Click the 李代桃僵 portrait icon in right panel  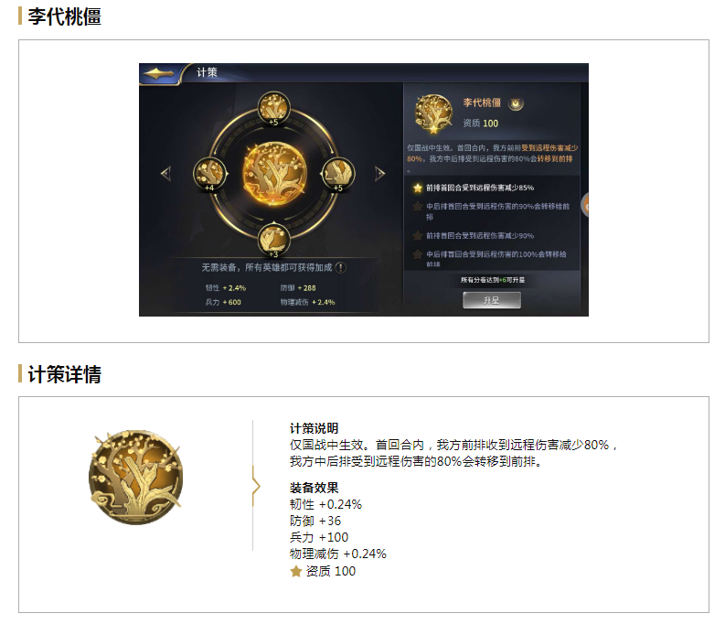point(433,113)
